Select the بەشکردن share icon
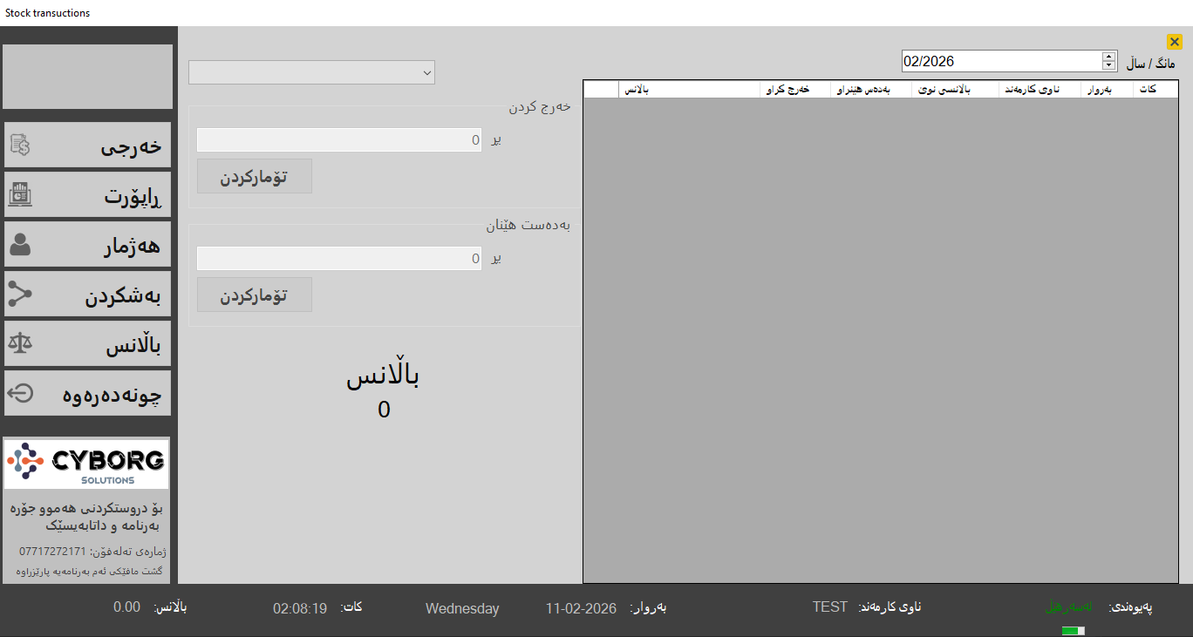 tap(20, 295)
